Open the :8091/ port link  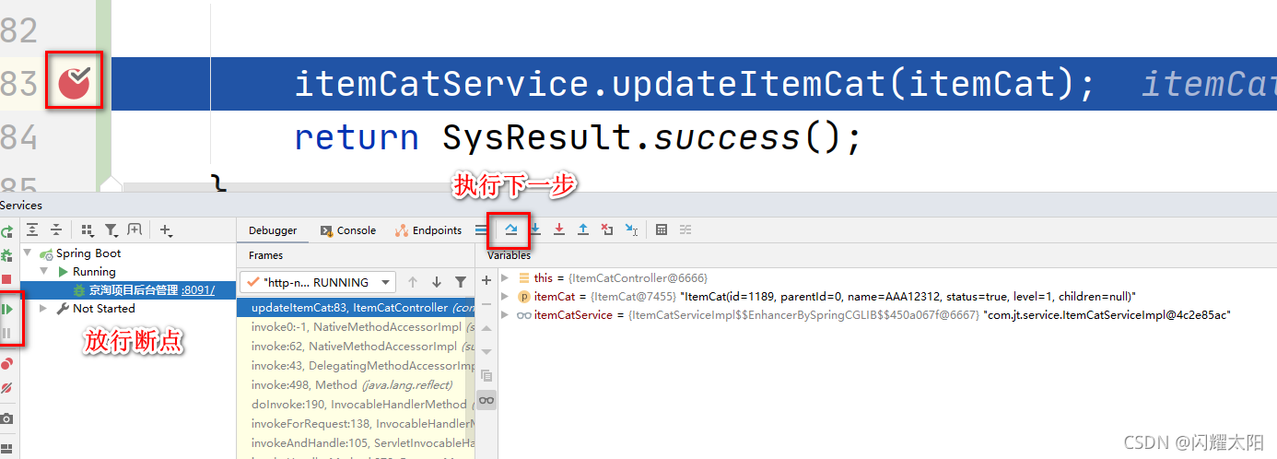point(197,290)
